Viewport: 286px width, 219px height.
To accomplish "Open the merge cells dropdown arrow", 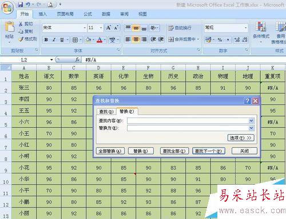I will point(198,40).
